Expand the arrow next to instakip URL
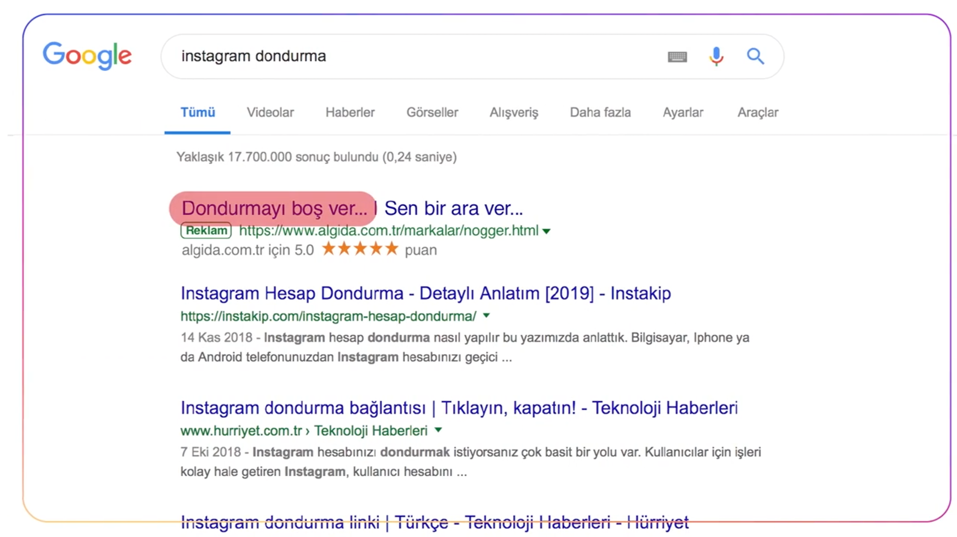The height and width of the screenshot is (537, 957). 486,315
